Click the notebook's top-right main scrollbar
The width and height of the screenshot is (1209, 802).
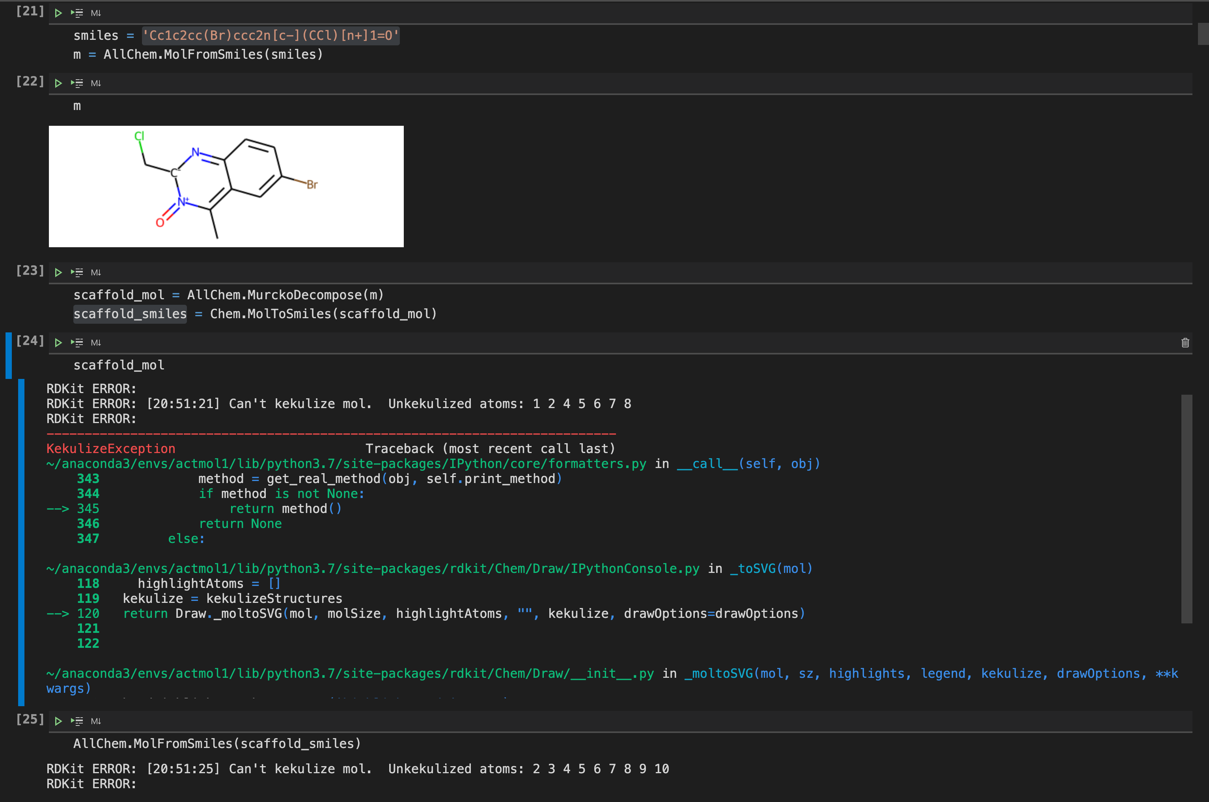tap(1203, 33)
